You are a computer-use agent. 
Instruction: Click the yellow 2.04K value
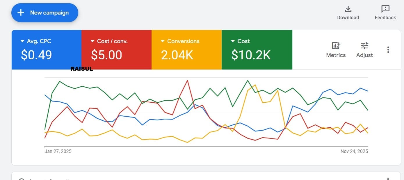tap(177, 55)
